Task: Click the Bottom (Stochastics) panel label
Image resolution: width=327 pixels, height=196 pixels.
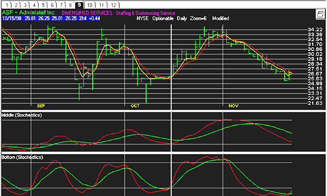Action: 22,157
